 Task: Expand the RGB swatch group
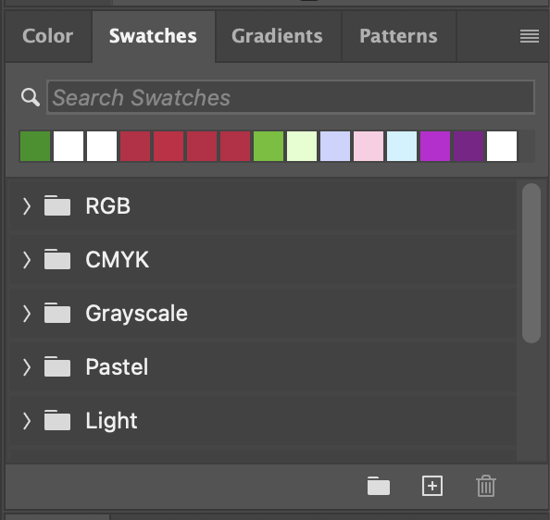point(27,205)
